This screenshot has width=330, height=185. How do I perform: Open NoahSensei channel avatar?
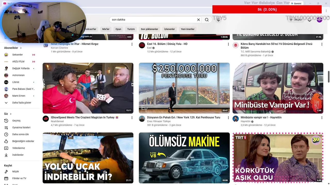click(x=46, y=119)
